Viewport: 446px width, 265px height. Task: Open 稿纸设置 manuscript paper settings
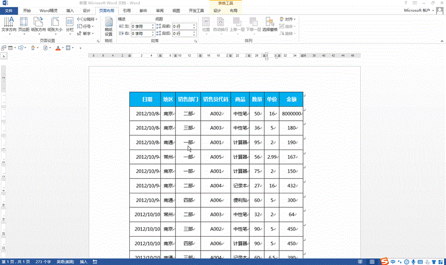click(109, 25)
